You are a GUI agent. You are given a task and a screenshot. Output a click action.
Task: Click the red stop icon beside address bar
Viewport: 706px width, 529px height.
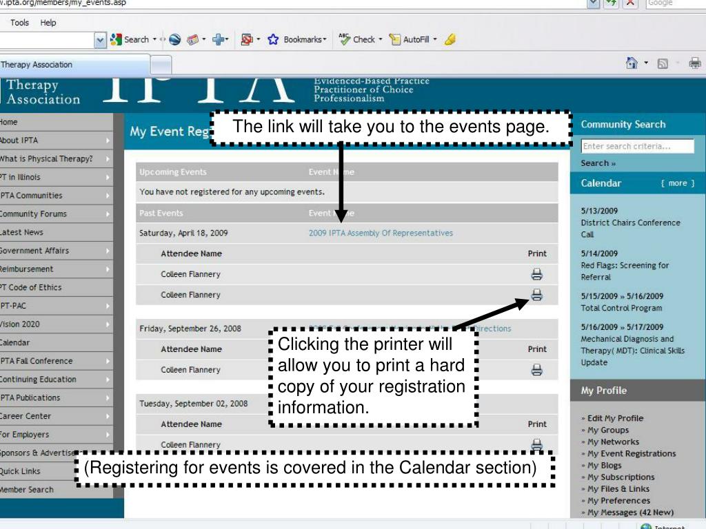(x=630, y=3)
